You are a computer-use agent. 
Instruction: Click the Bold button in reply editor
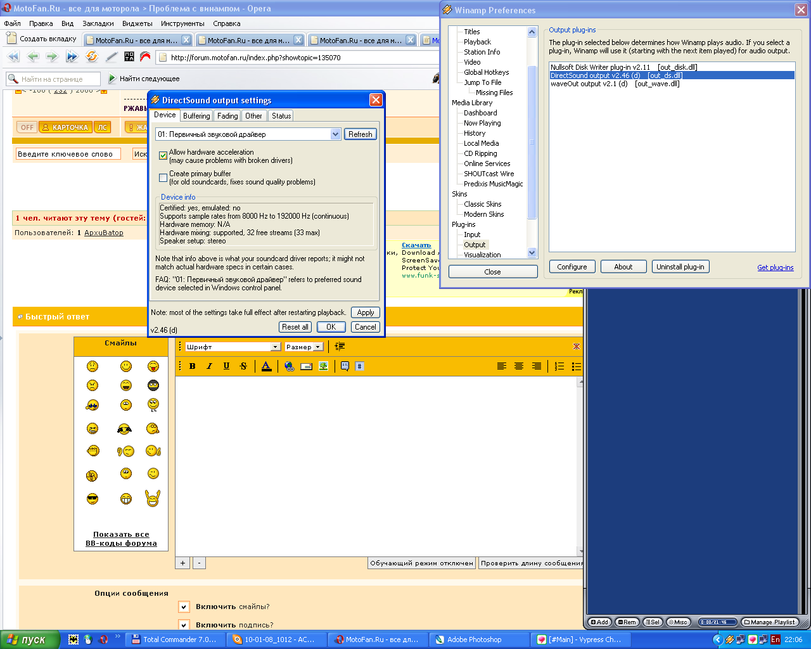click(193, 366)
